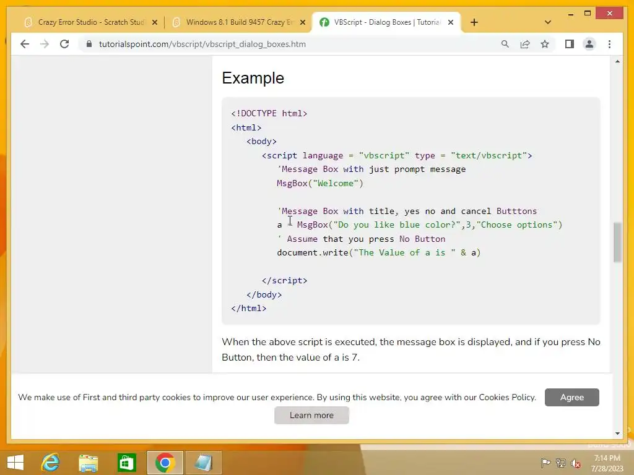Click the MsgBox("Welcome") code line

(x=320, y=183)
